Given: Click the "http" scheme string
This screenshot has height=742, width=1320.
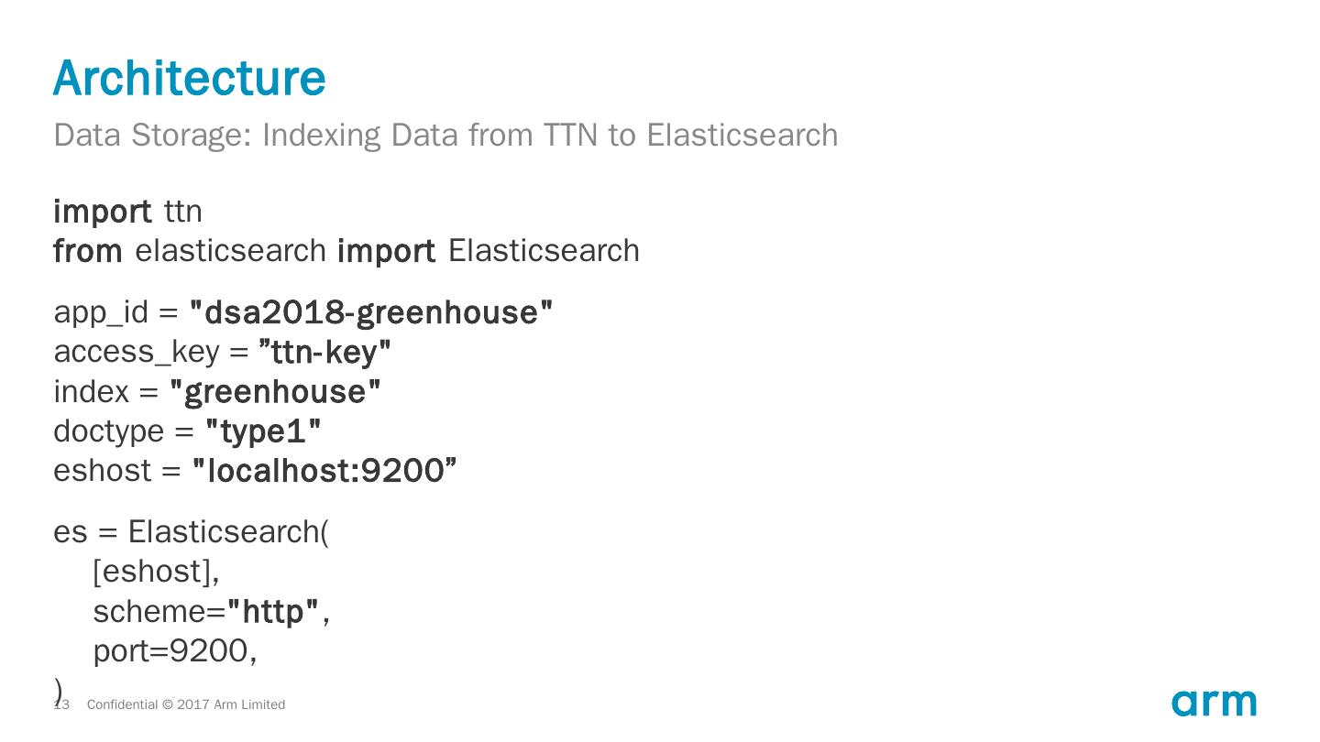Looking at the screenshot, I should (273, 611).
